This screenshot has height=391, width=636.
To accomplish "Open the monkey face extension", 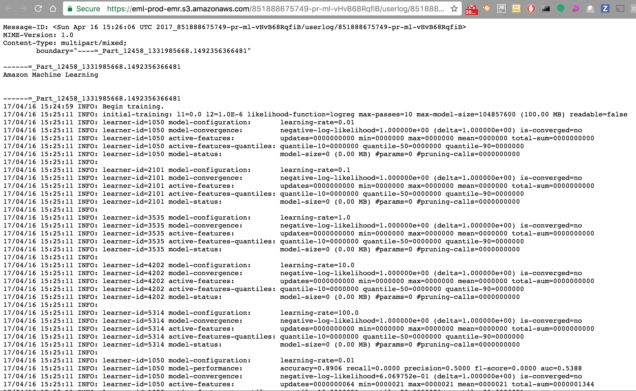I will [x=486, y=8].
